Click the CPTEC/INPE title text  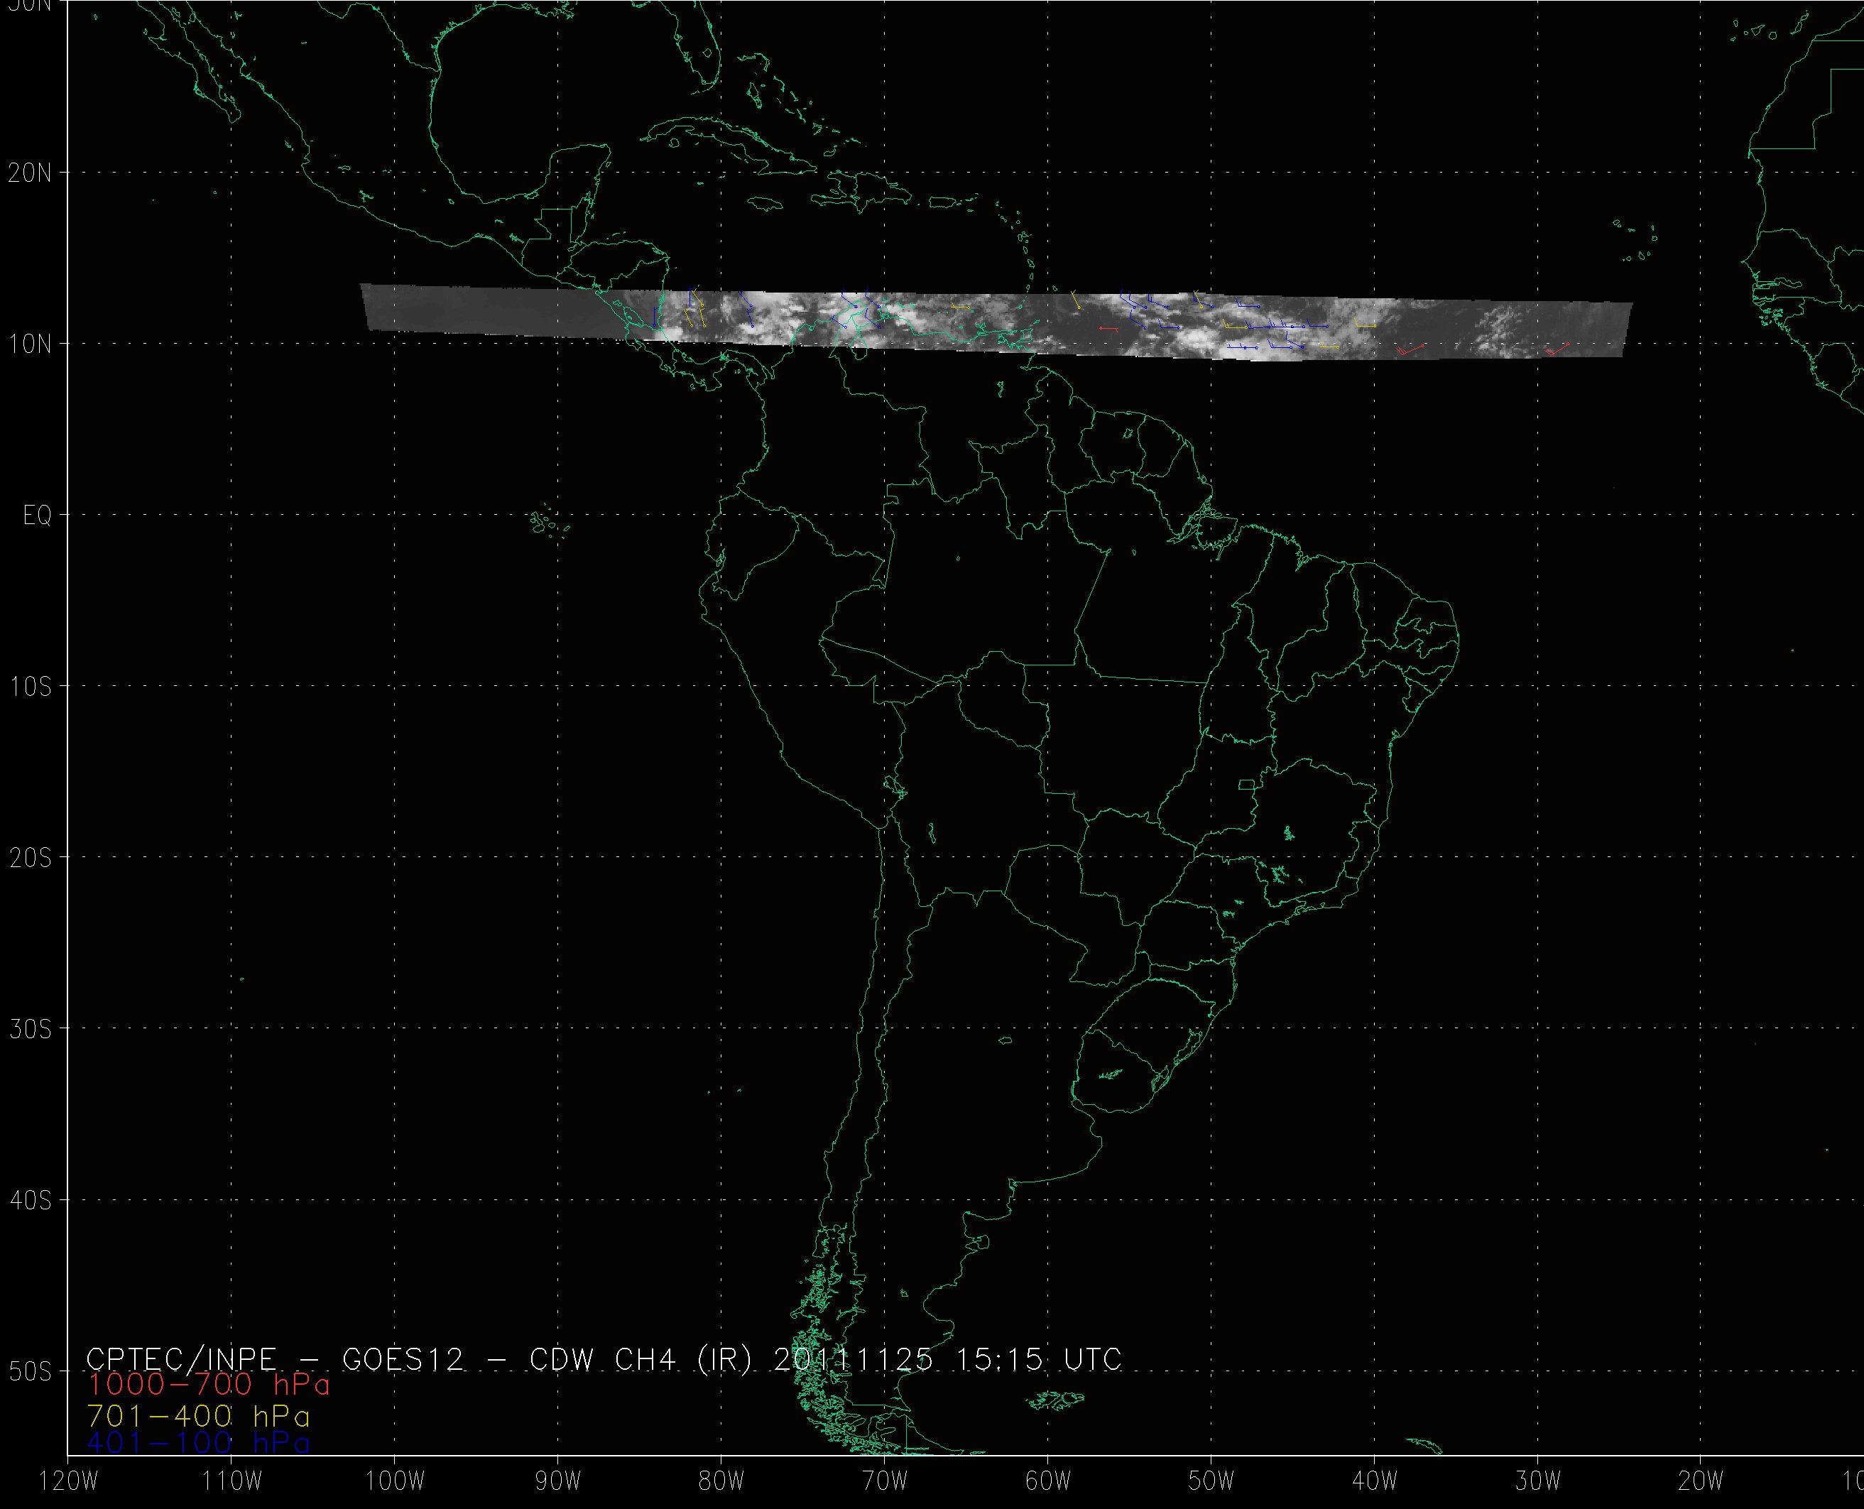point(182,1358)
